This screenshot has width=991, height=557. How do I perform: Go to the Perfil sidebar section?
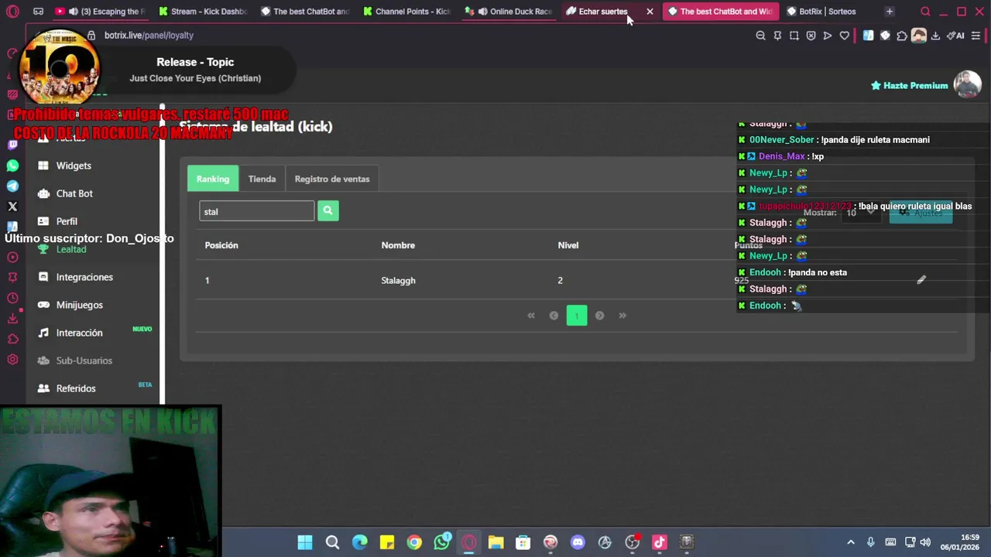tap(67, 221)
